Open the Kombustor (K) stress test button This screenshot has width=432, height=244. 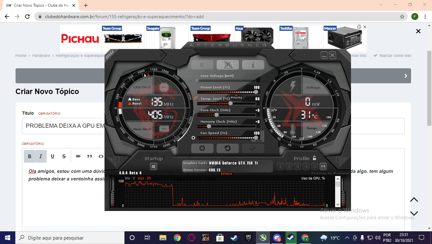[202, 65]
